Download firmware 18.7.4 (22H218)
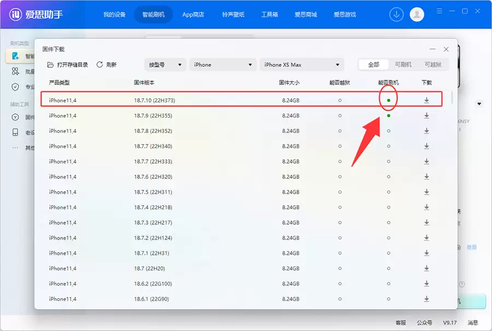Screen dimensions: 492x331 pyautogui.click(x=426, y=207)
